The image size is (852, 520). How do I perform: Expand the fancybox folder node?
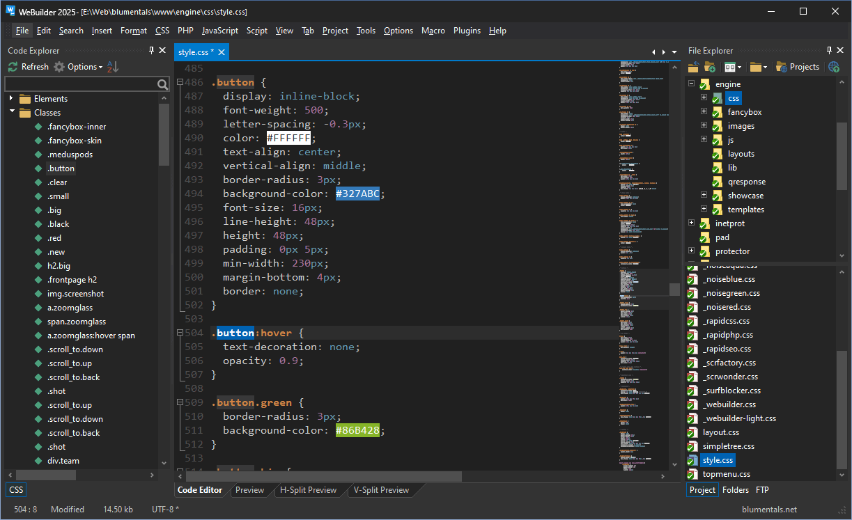tap(704, 111)
